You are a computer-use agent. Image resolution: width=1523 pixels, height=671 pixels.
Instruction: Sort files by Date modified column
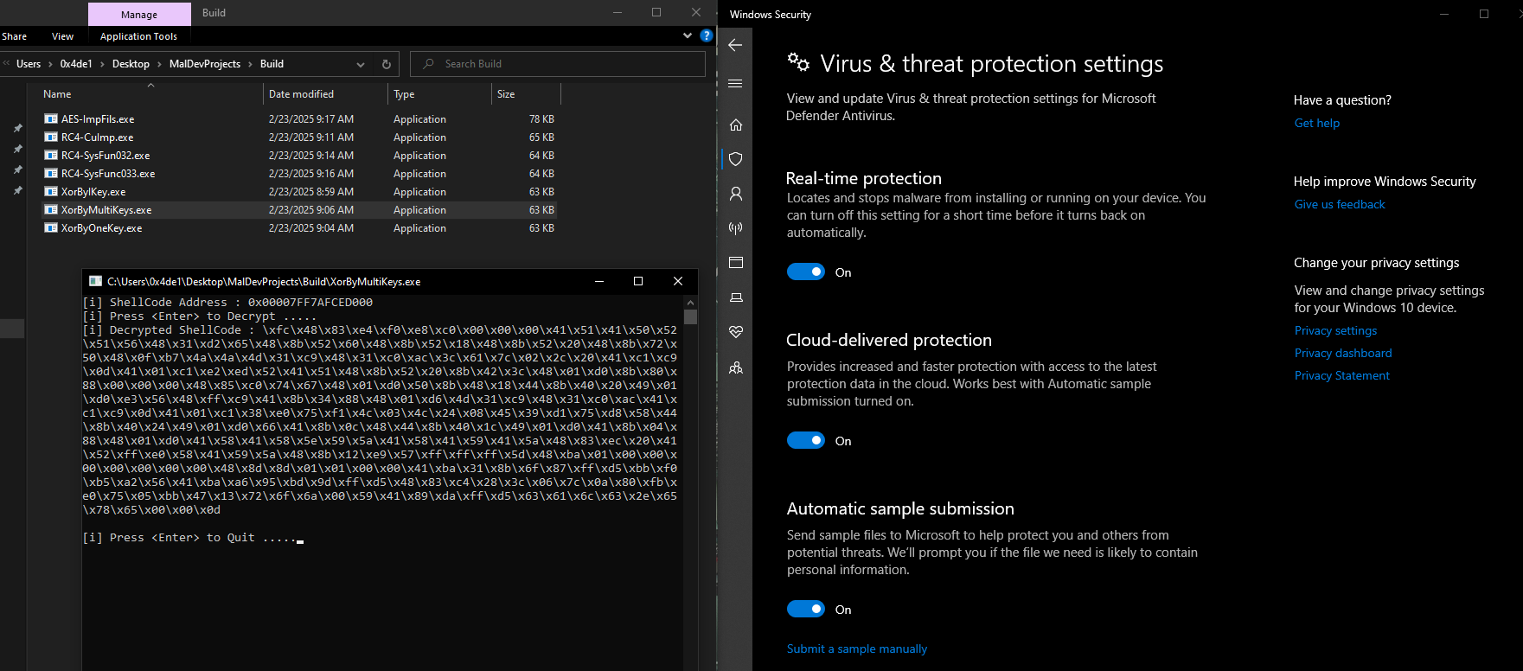[x=326, y=94]
